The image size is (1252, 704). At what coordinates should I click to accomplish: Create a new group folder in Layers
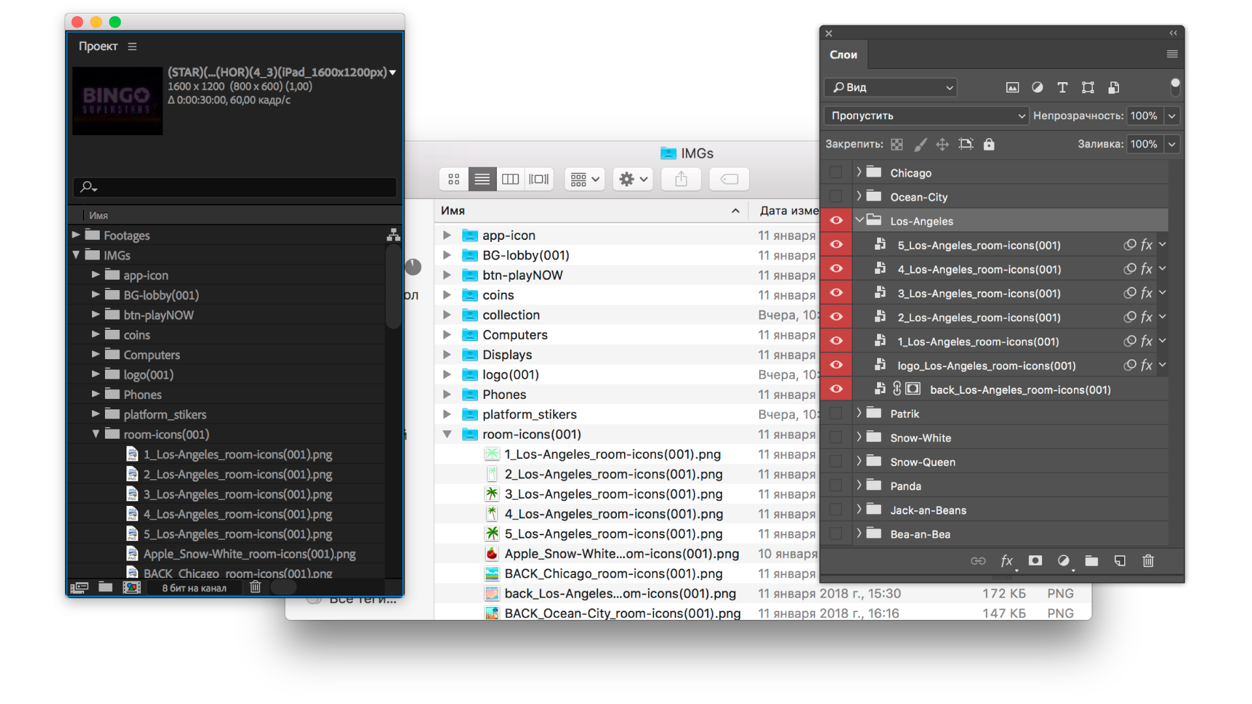pos(1092,561)
